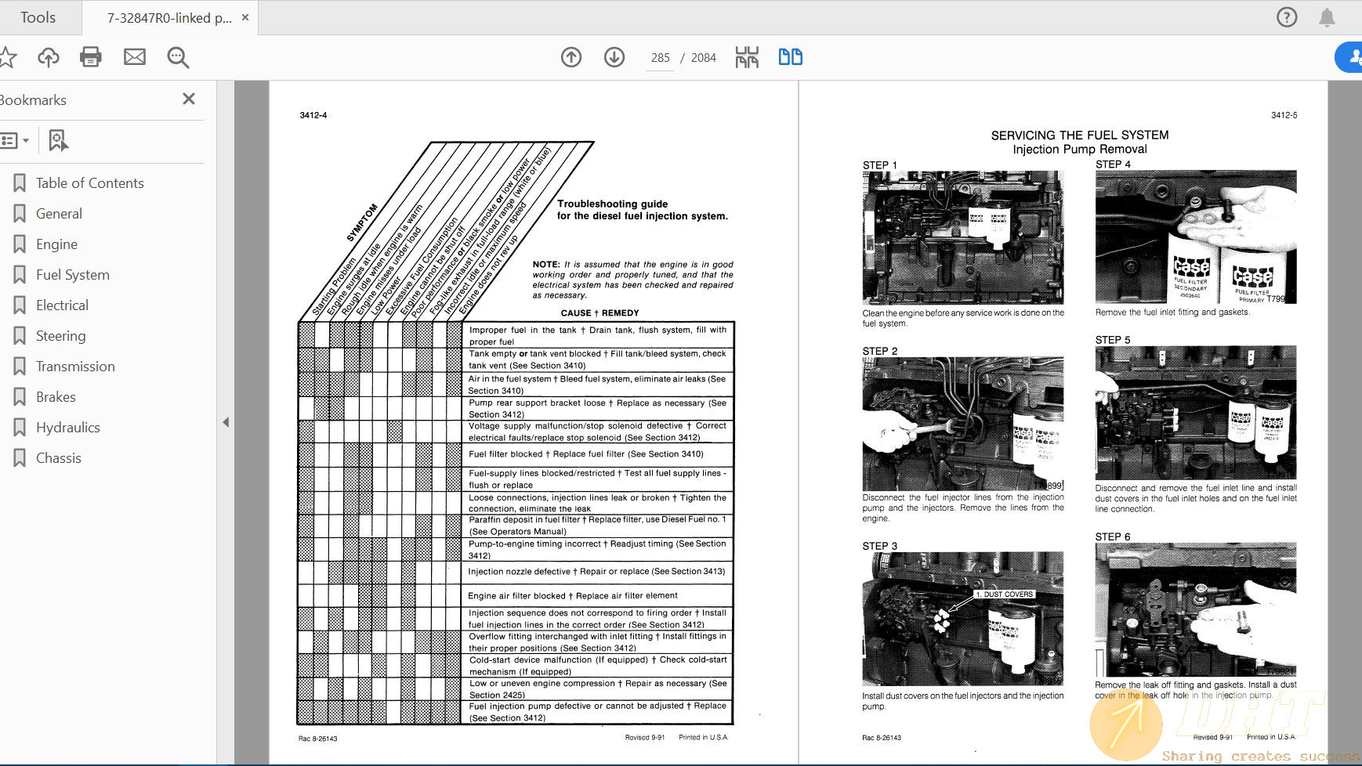Open the search magnifier tool

[x=178, y=57]
